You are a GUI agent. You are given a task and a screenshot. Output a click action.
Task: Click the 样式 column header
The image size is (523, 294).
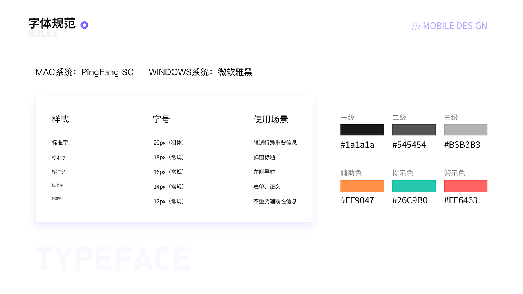click(60, 119)
